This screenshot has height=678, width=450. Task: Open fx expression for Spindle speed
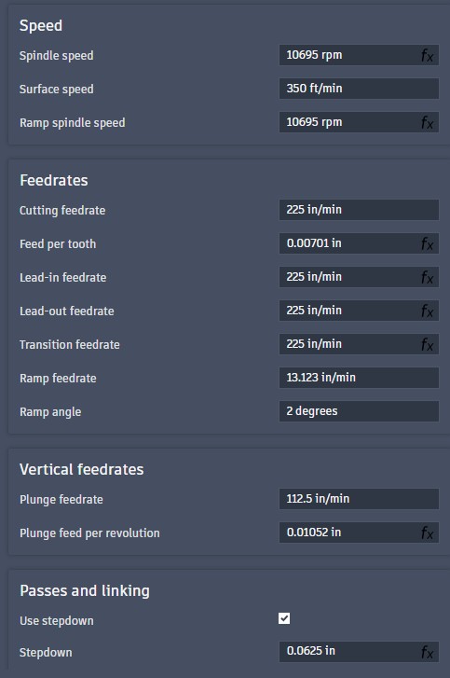pyautogui.click(x=427, y=55)
